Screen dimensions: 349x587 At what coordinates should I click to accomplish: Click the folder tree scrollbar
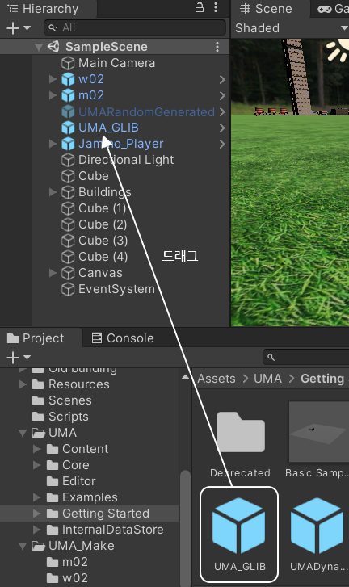pos(185,528)
